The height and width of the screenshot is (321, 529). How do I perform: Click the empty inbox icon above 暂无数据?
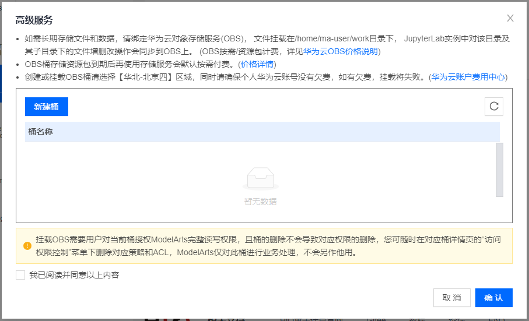coord(260,178)
